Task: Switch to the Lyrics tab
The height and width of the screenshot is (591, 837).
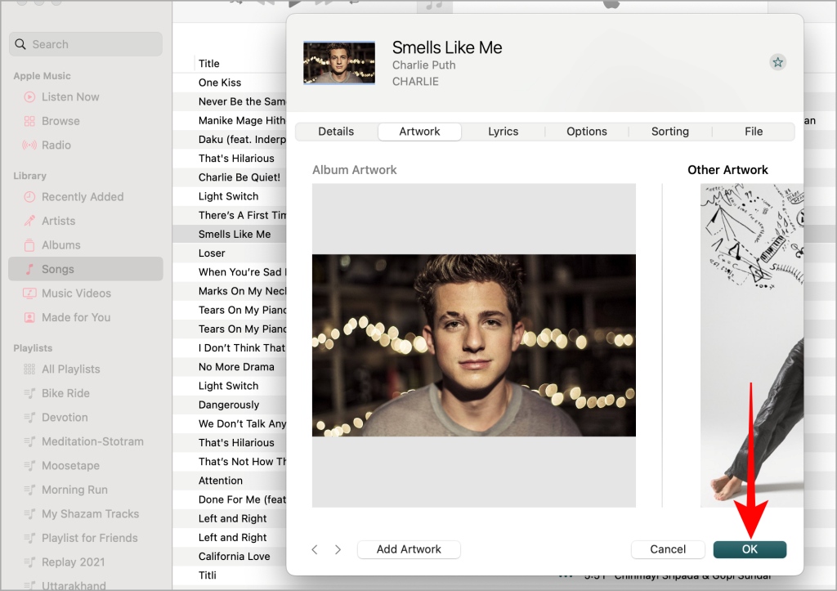Action: (x=504, y=132)
